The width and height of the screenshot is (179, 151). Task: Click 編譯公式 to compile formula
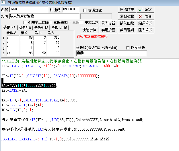click(145, 23)
